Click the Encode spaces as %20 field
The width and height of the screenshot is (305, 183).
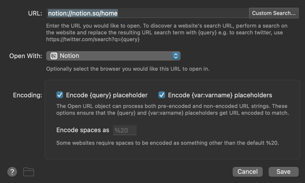click(x=125, y=130)
